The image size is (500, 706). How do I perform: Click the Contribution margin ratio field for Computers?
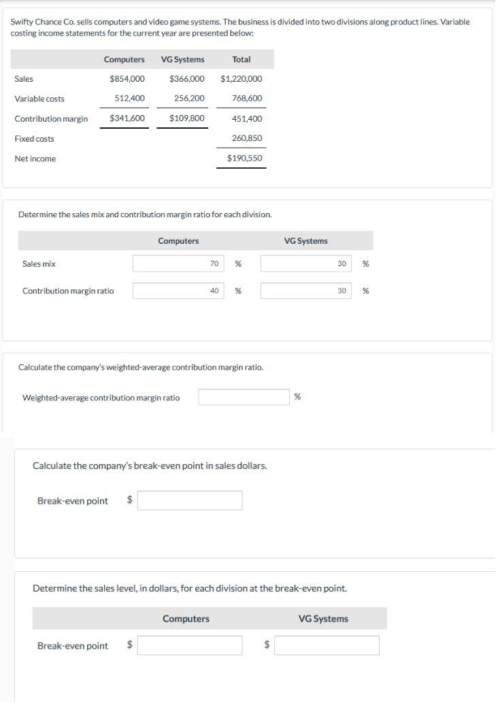[x=178, y=290]
